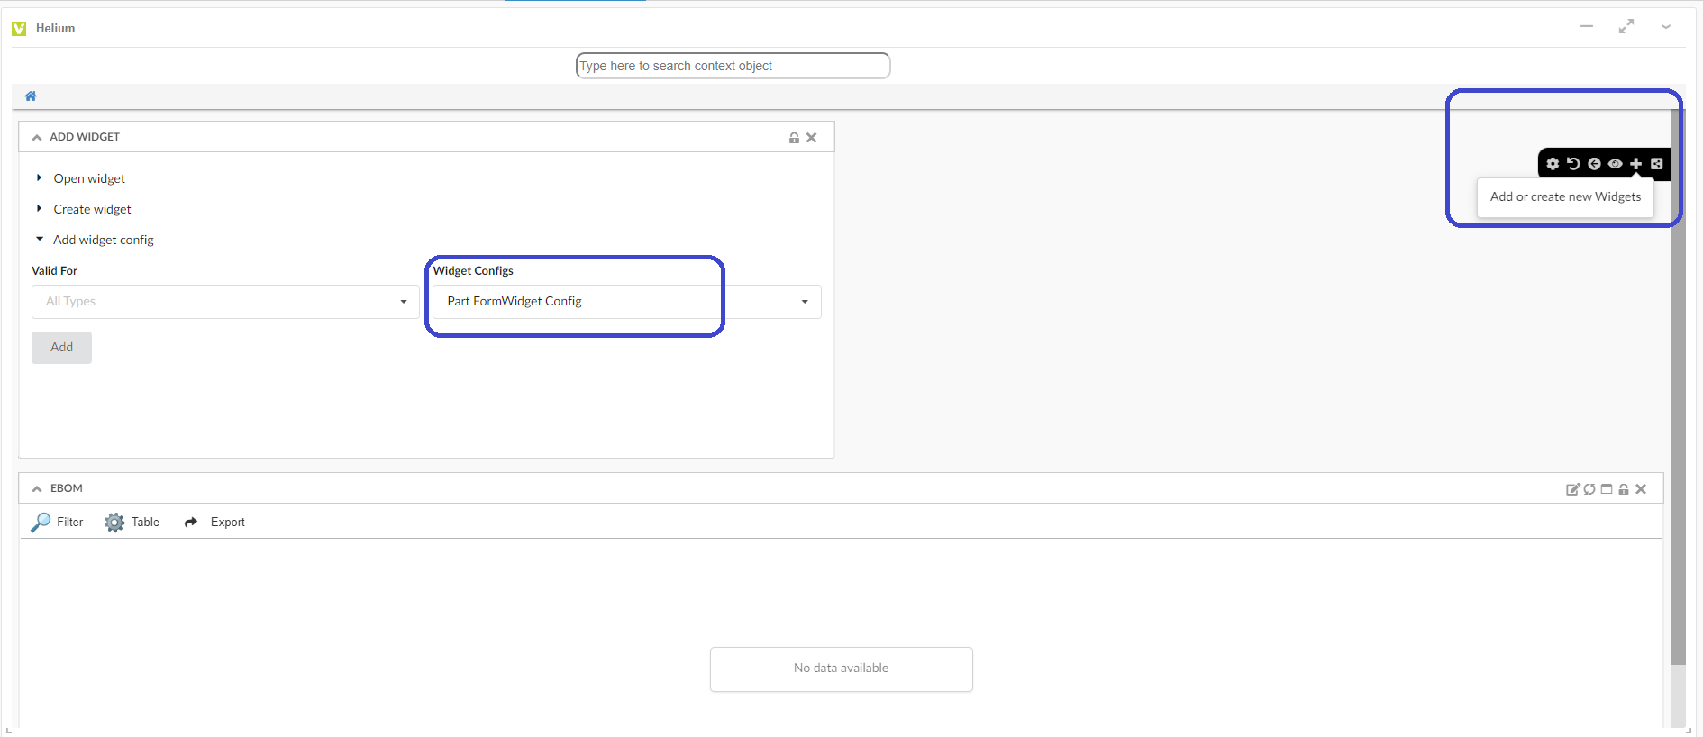The image size is (1703, 737).
Task: Click the Add button
Action: tap(61, 348)
